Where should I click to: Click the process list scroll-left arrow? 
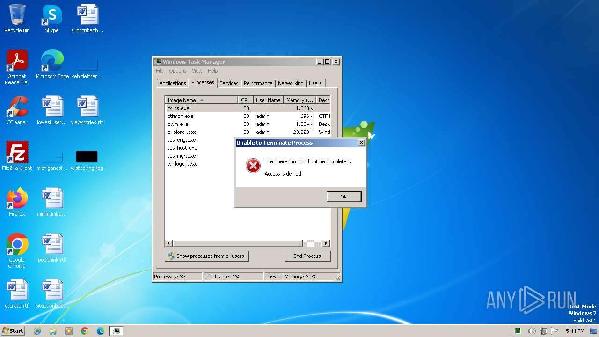click(x=169, y=243)
